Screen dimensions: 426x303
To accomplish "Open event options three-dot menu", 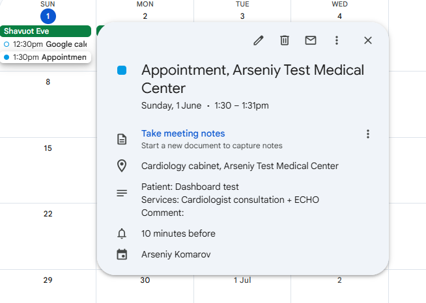I will click(337, 40).
